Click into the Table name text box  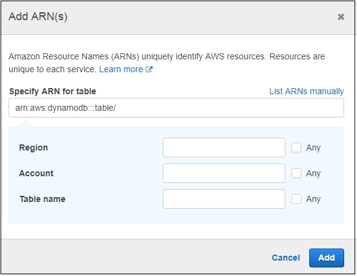(224, 199)
